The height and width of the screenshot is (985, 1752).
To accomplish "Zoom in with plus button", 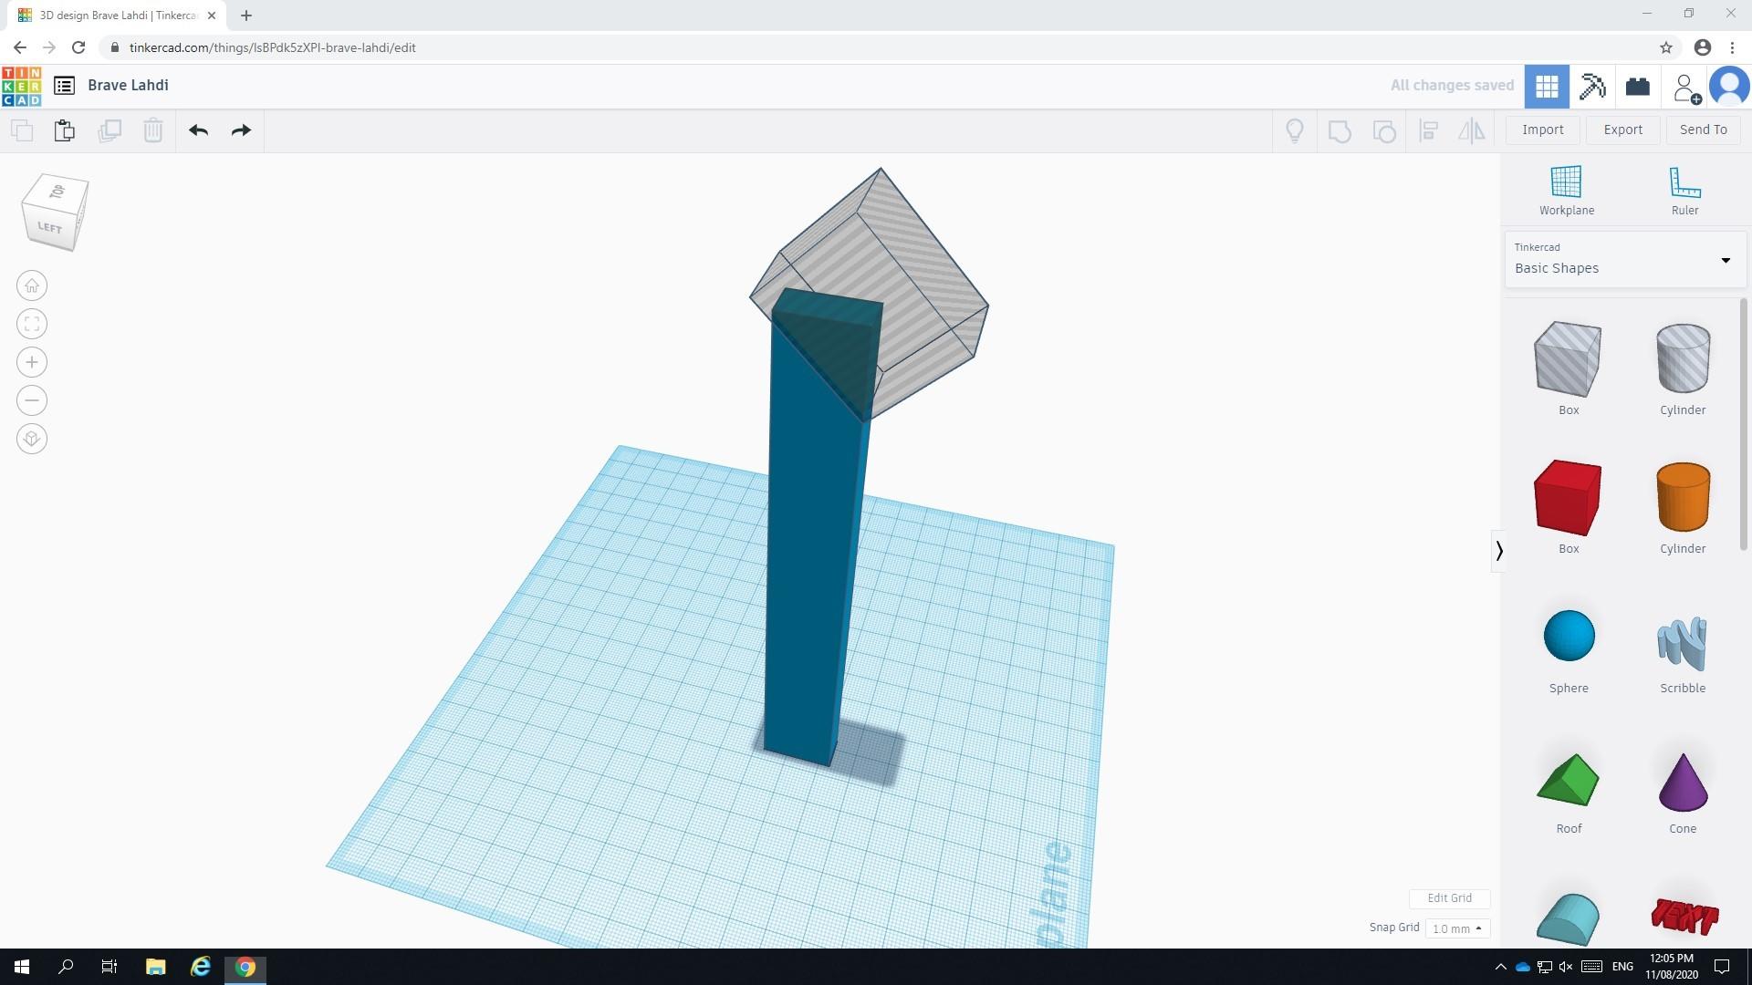I will click(32, 363).
